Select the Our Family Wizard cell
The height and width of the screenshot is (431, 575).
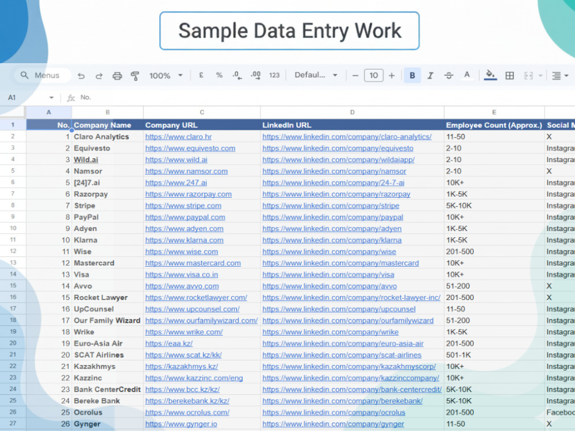click(x=108, y=320)
